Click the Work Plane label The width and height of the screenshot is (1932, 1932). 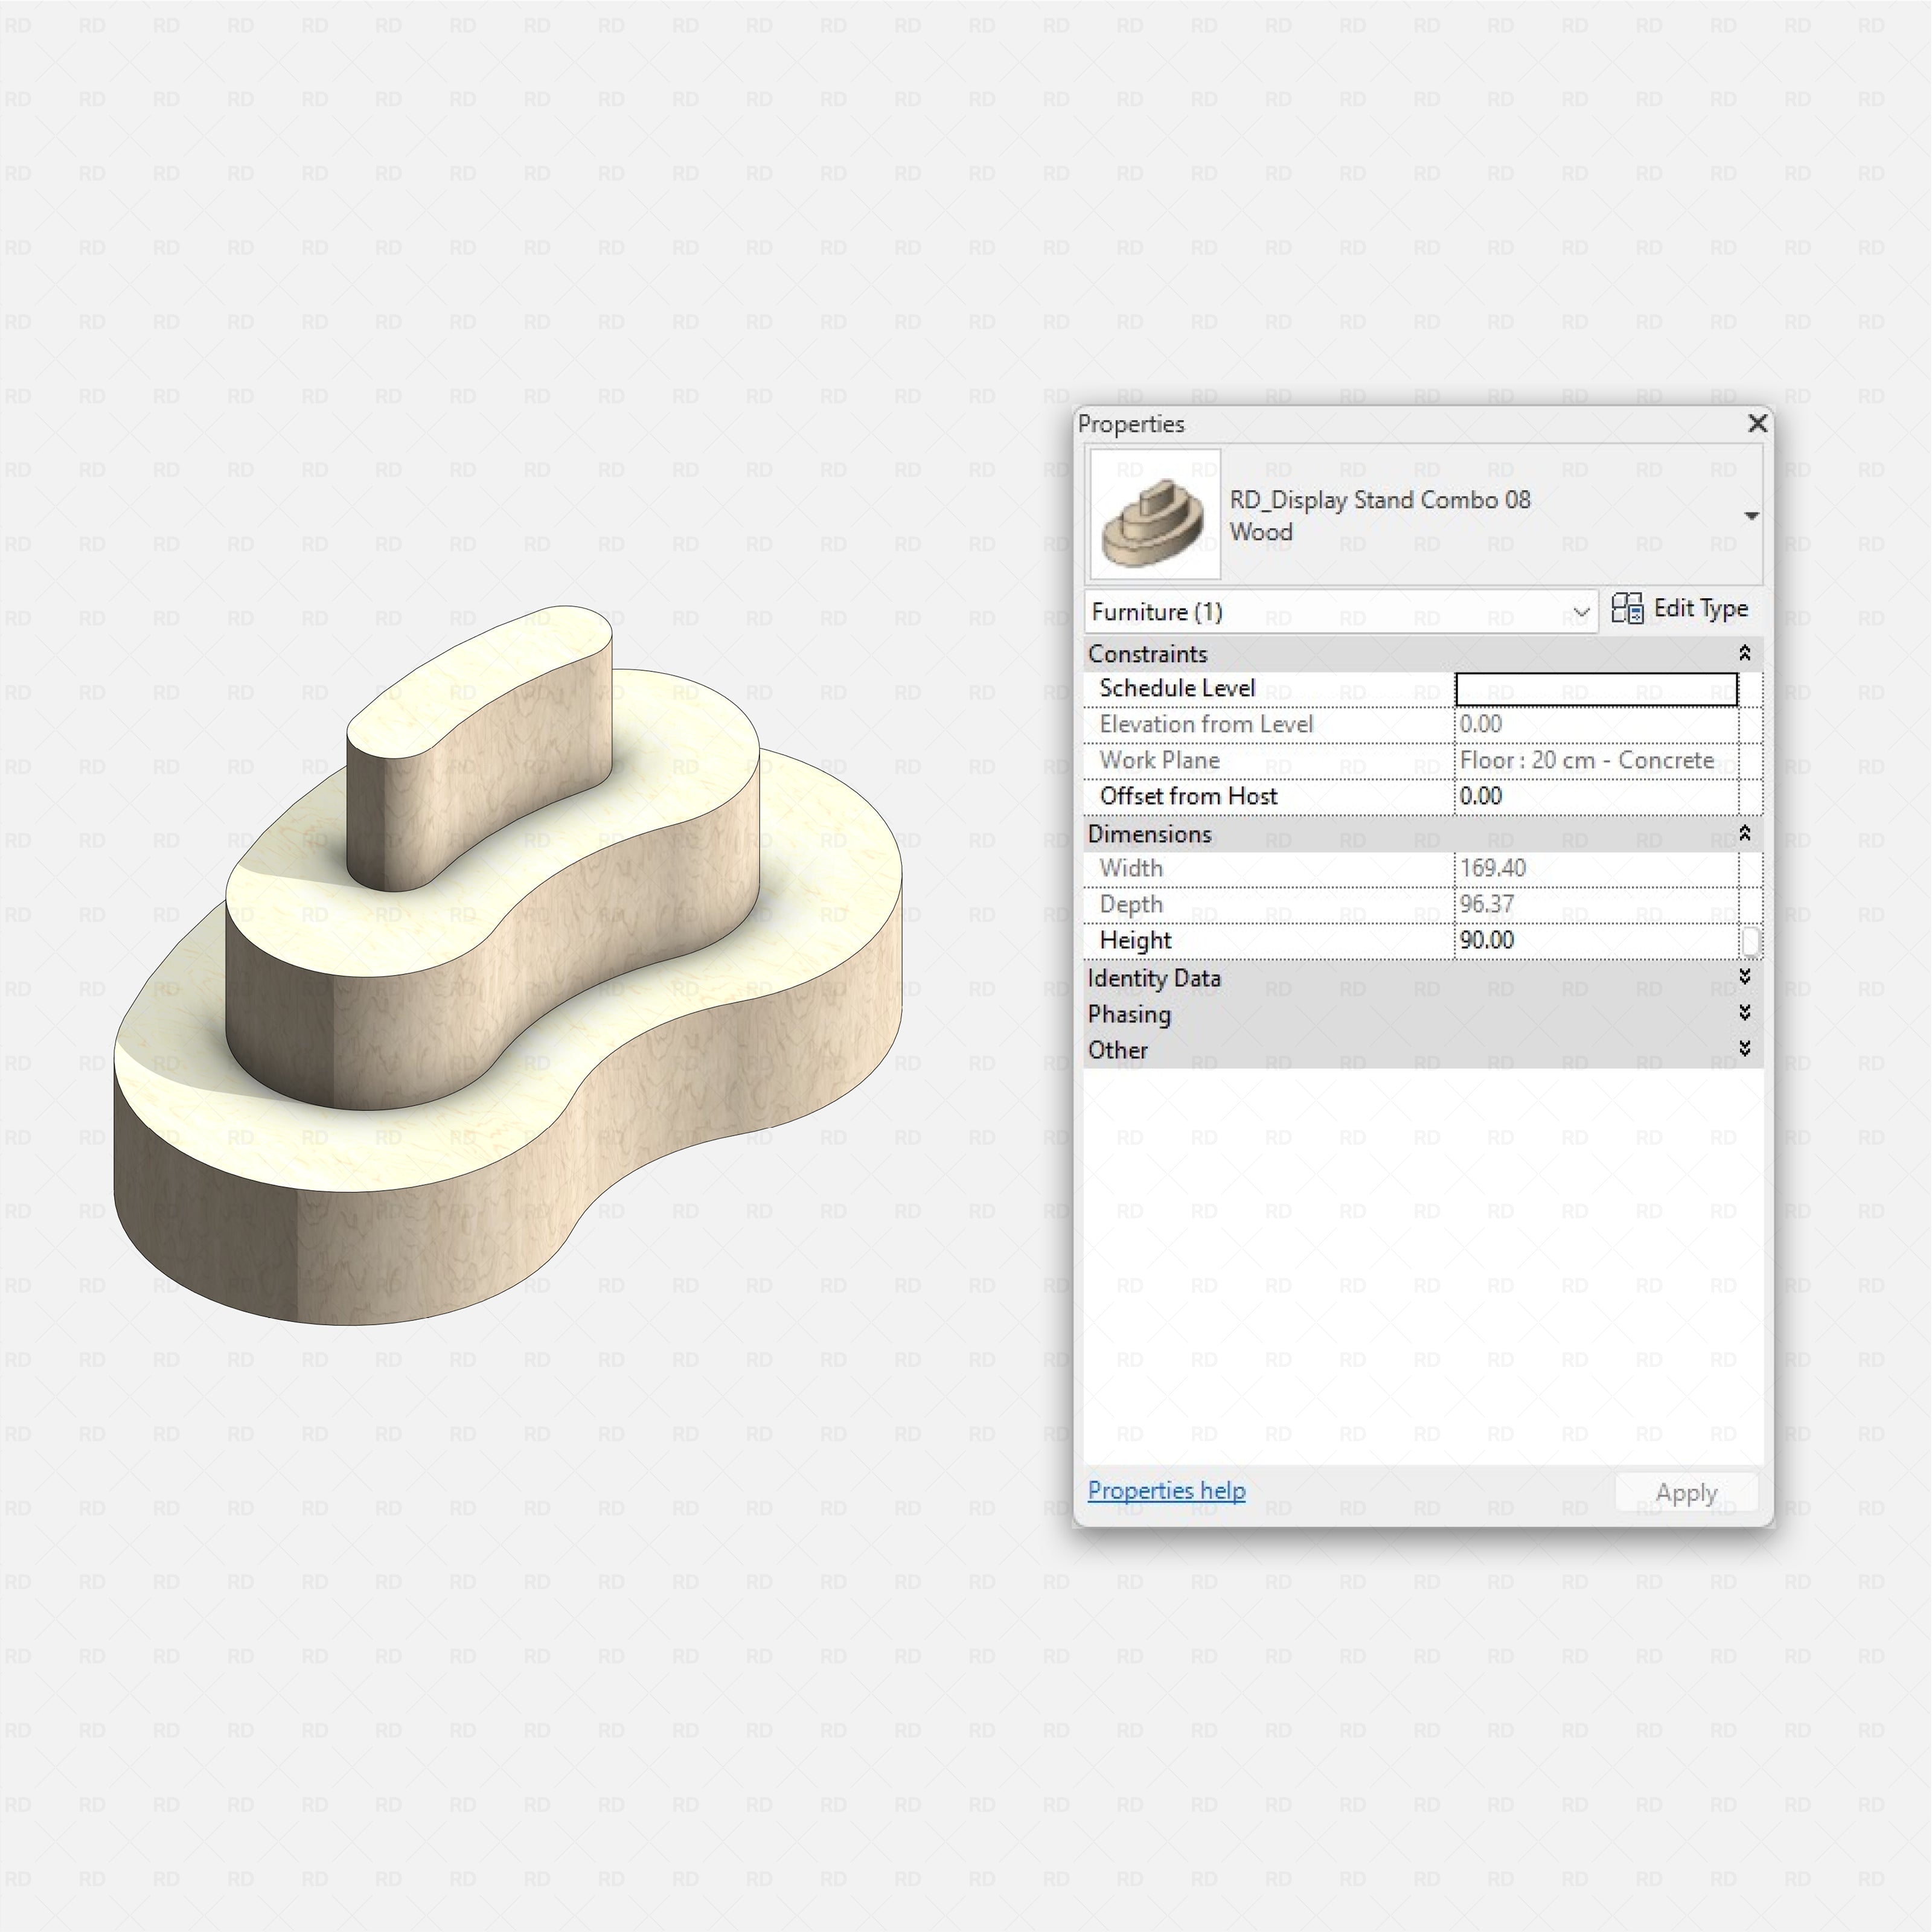pos(1159,760)
